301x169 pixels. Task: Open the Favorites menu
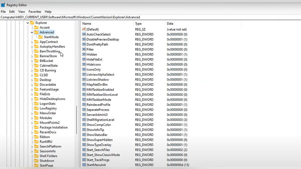coord(35,12)
